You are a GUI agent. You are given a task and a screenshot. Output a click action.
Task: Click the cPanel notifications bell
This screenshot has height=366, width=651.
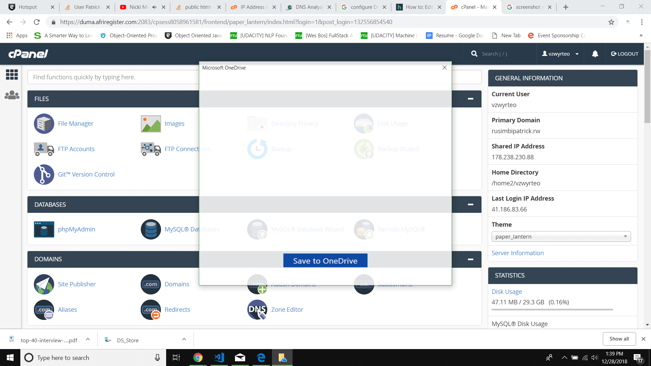595,54
